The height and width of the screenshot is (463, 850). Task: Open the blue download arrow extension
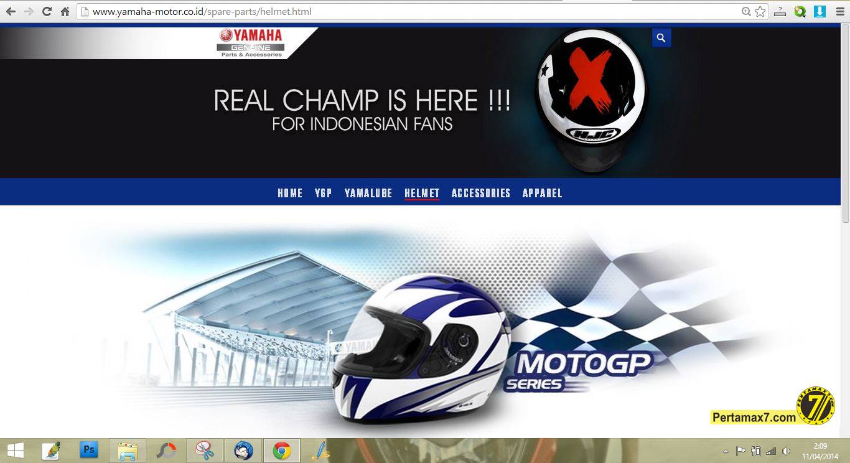pos(820,11)
